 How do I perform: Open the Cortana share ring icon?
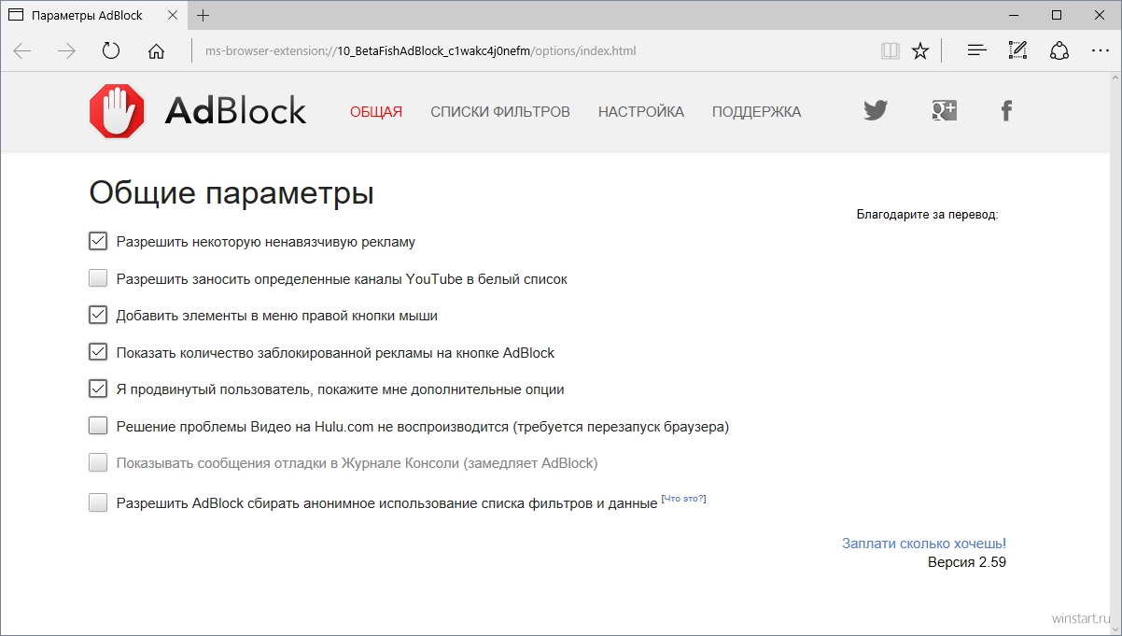(x=1059, y=50)
